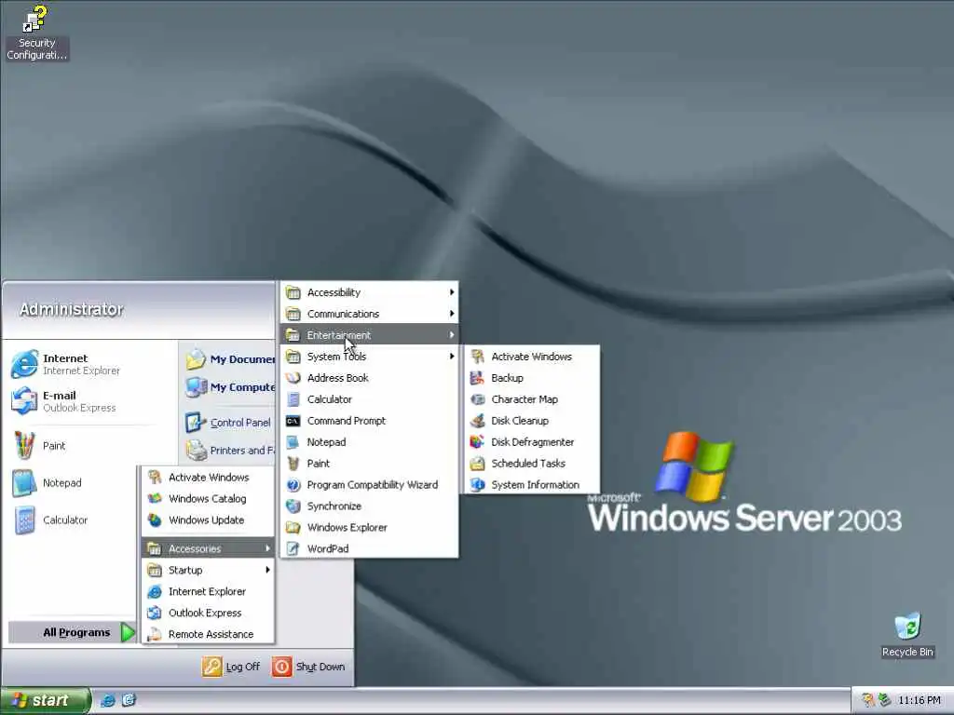Open the Security Configuration desktop shortcut
Image resolution: width=954 pixels, height=715 pixels.
36,33
